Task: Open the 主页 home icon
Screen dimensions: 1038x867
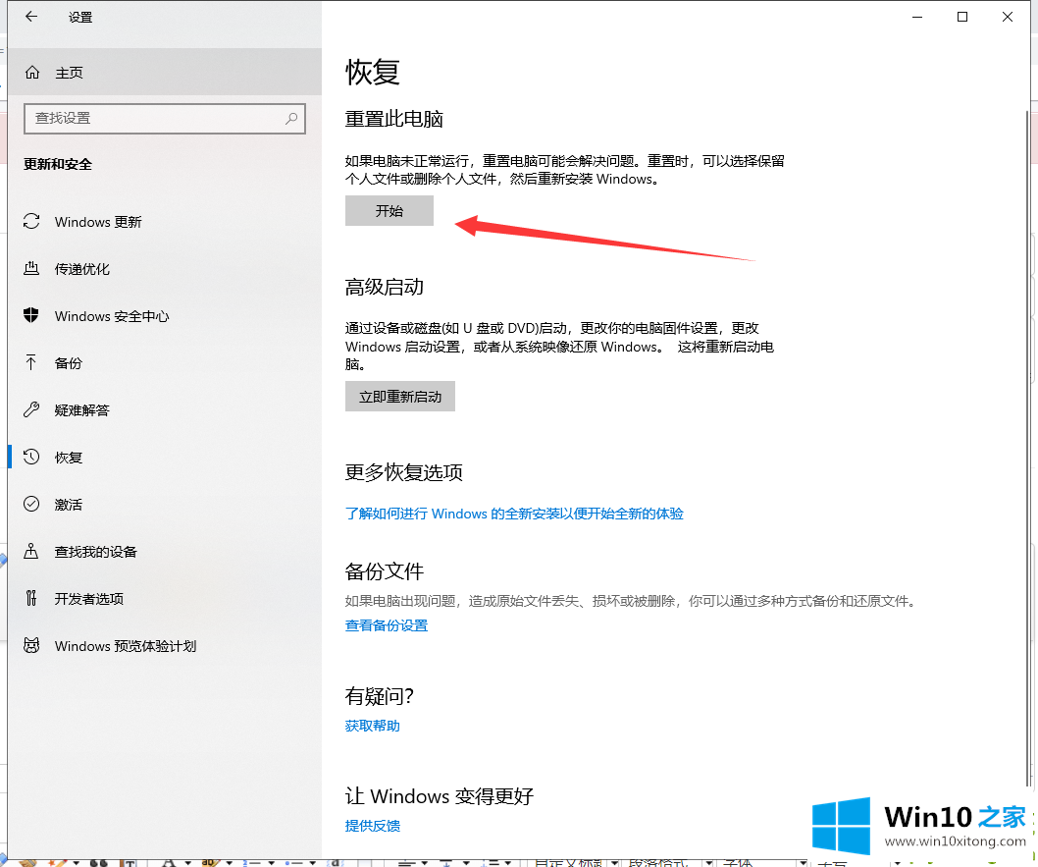Action: [32, 73]
